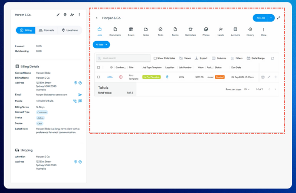Open the contact's three-dot options menu
The width and height of the screenshot is (296, 193).
coord(79,15)
